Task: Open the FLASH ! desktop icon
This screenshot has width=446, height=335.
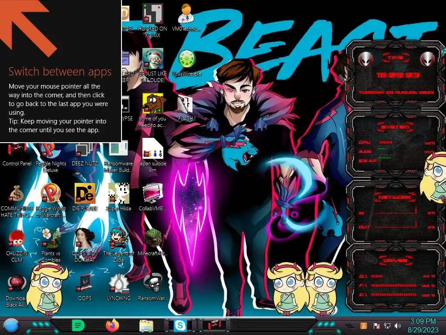Action: point(186,108)
